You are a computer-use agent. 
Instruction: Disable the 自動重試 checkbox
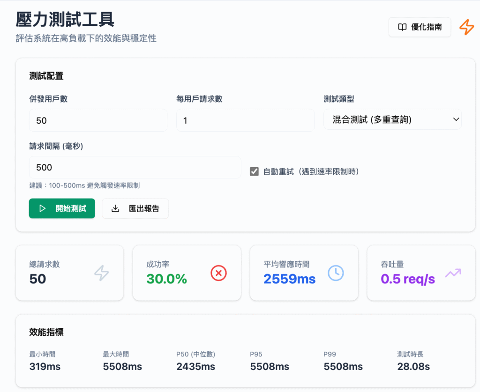pyautogui.click(x=254, y=171)
